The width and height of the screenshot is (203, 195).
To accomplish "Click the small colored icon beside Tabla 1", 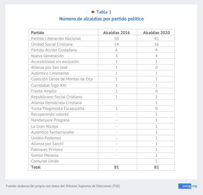I will [93, 12].
